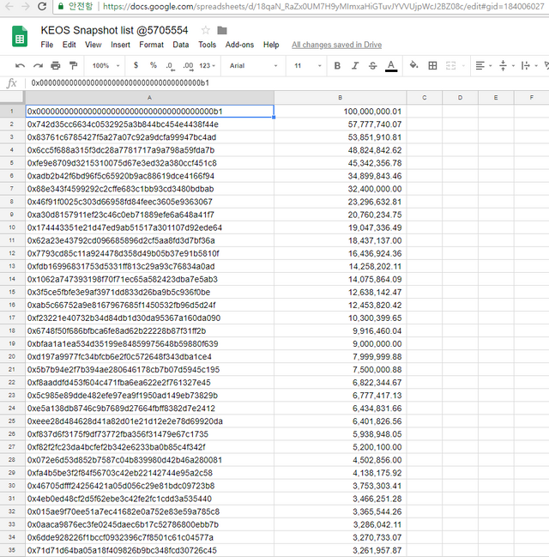
Task: Decrease decimal places
Action: point(171,66)
